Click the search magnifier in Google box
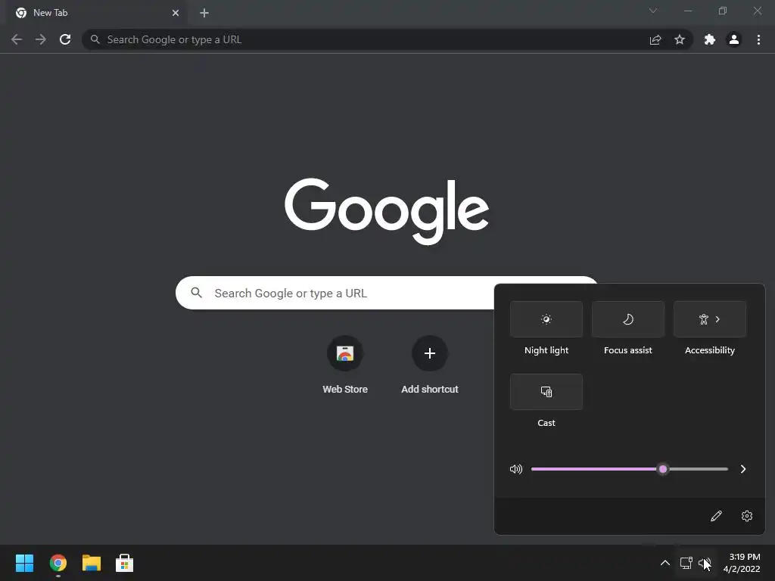Screen dimensions: 775x581 tap(196, 293)
